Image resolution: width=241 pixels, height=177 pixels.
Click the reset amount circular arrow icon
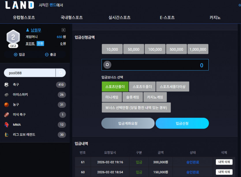pos(107,65)
